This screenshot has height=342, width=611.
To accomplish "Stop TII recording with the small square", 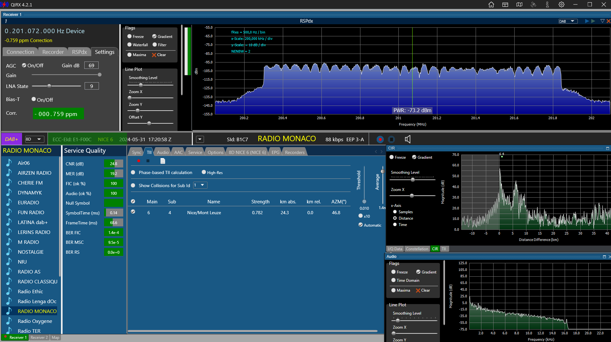I will 148,161.
